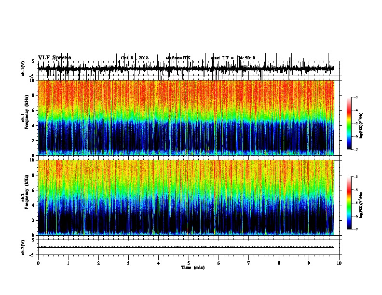Click the ch.2 spectrogram color scale bar
This screenshot has width=382, height=295.
[x=349, y=203]
